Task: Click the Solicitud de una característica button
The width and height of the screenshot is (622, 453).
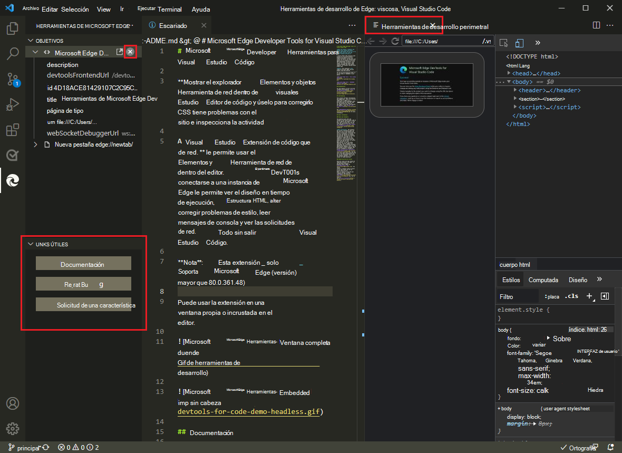Action: point(83,304)
